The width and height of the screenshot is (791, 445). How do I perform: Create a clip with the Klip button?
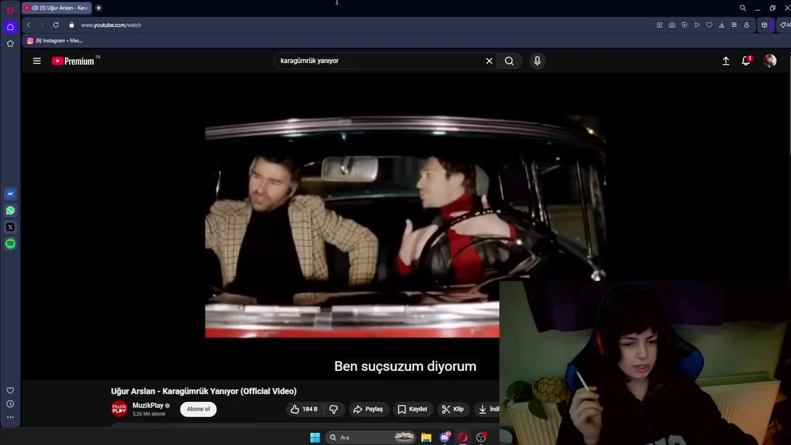coord(453,409)
